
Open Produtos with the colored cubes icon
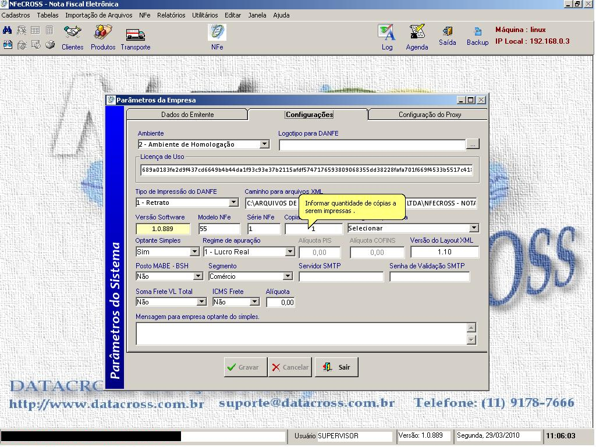pos(103,38)
